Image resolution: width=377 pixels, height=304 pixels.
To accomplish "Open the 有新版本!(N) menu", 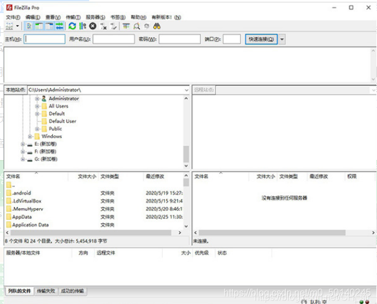I will point(166,17).
